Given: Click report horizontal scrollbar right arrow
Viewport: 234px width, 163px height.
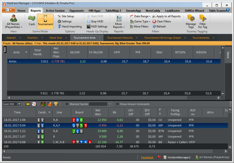Looking at the screenshot, I should click(x=219, y=98).
